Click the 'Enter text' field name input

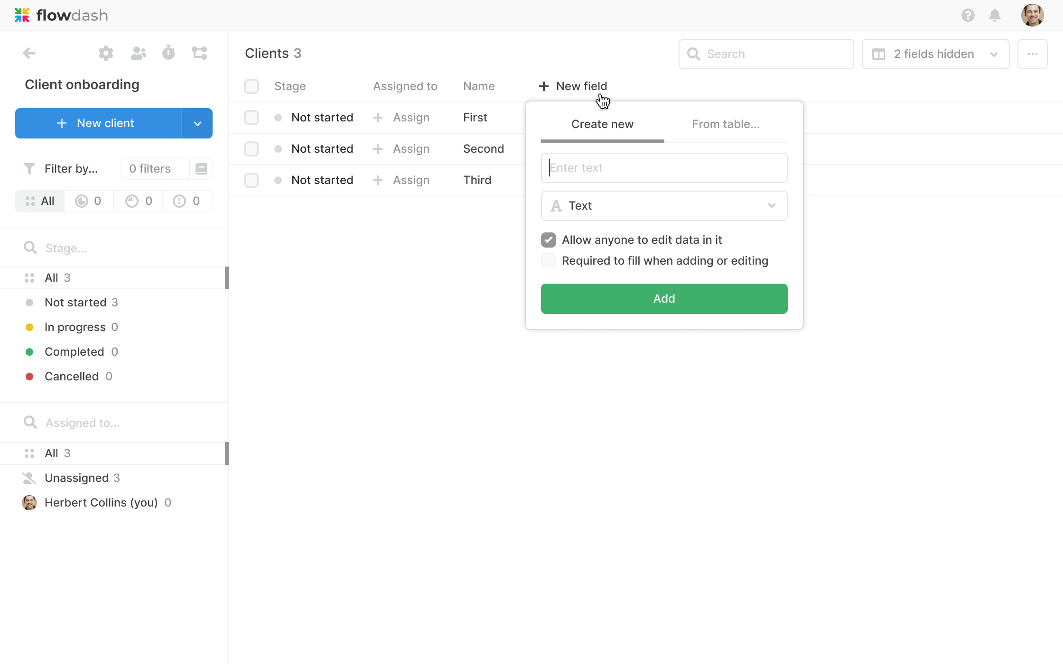pos(664,168)
